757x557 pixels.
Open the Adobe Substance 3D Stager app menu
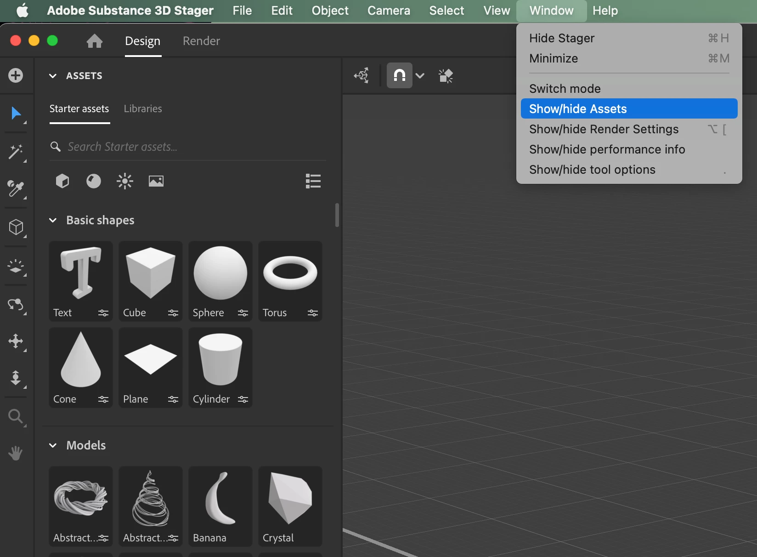click(130, 11)
